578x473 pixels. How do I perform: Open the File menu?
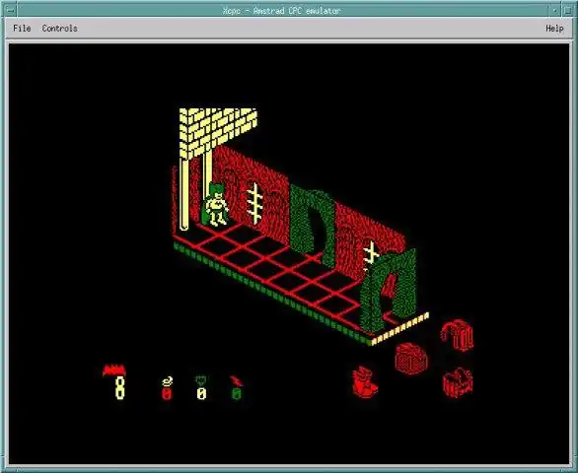22,29
